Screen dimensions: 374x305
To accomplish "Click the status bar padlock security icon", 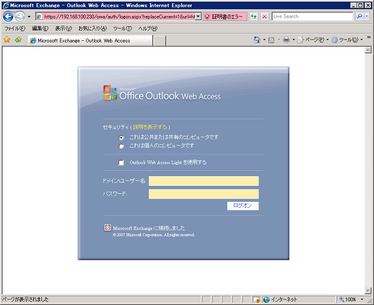I will (256, 300).
